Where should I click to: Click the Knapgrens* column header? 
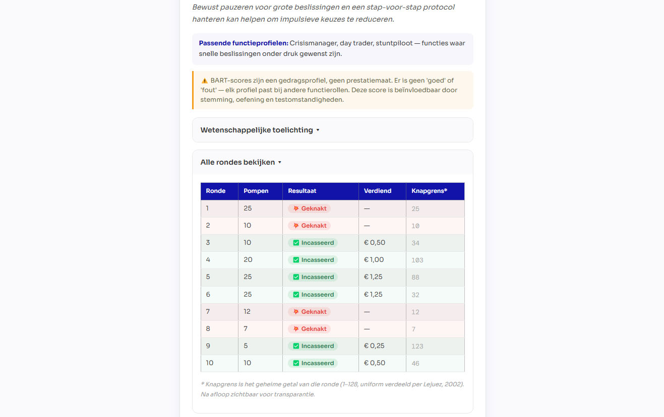click(x=429, y=191)
